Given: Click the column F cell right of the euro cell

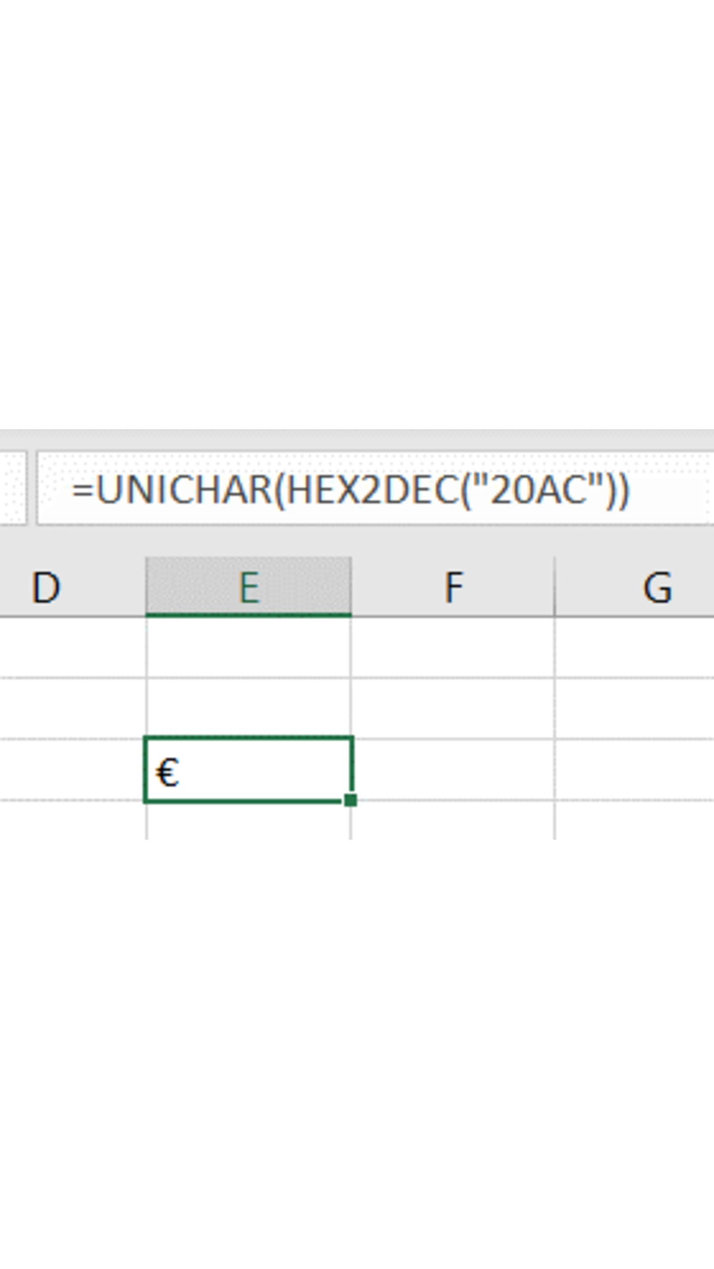Looking at the screenshot, I should 453,770.
